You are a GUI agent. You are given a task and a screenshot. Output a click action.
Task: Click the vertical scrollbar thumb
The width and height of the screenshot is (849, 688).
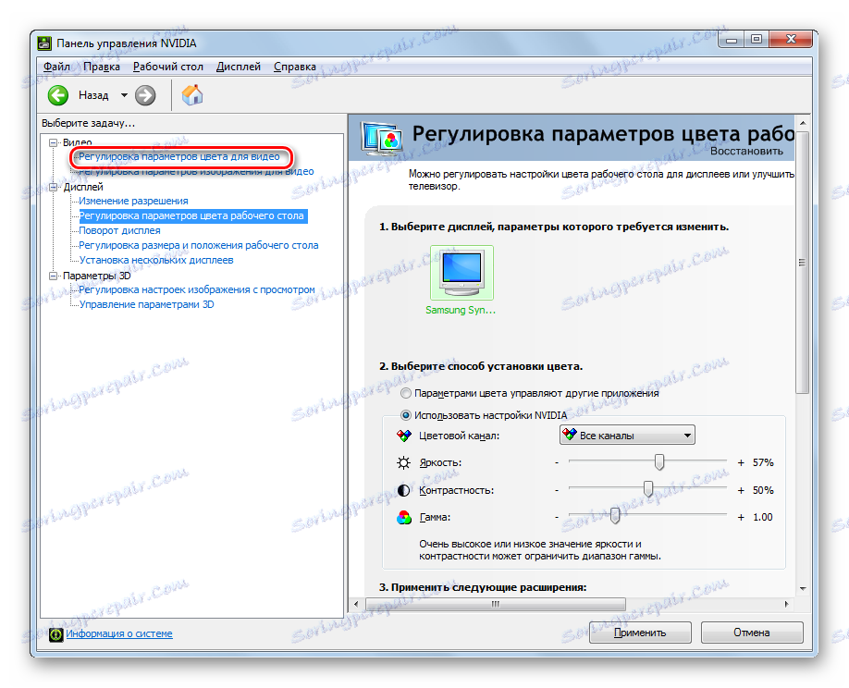803,263
